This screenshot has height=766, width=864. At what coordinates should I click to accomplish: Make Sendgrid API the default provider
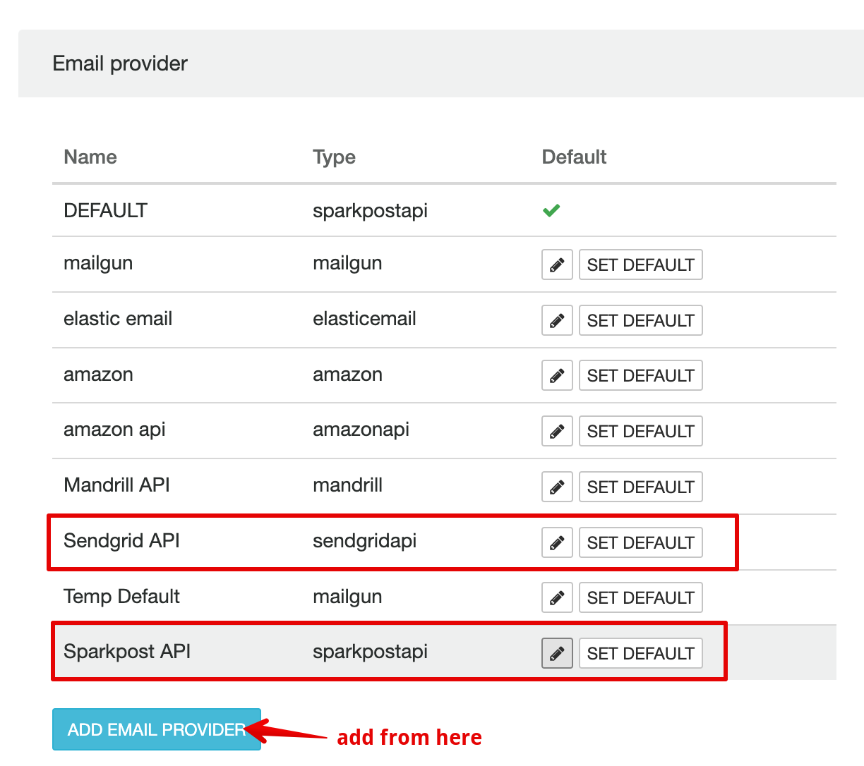(x=640, y=542)
